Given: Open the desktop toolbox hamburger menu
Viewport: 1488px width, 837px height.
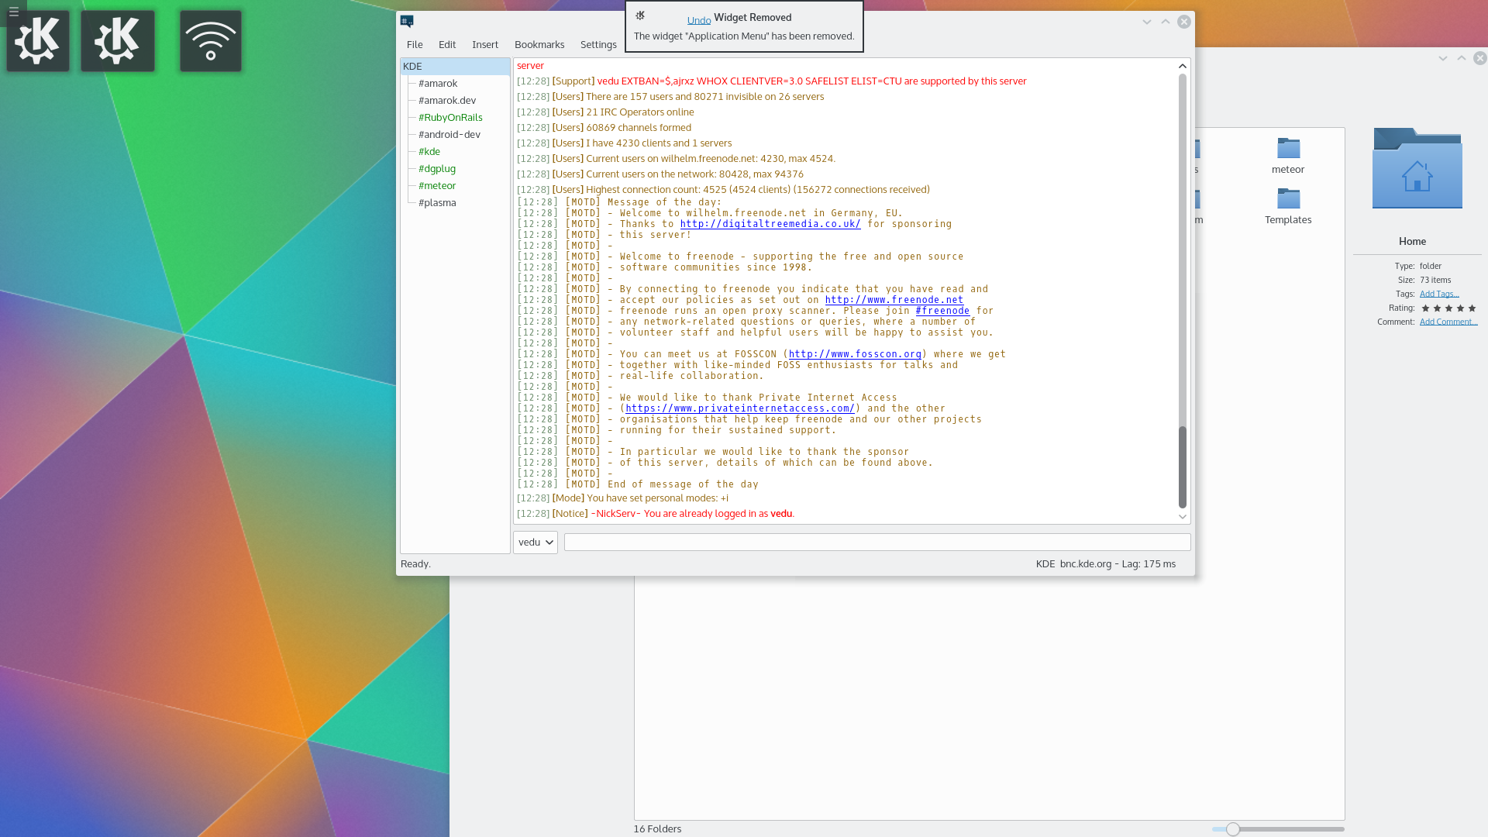Looking at the screenshot, I should [x=13, y=12].
